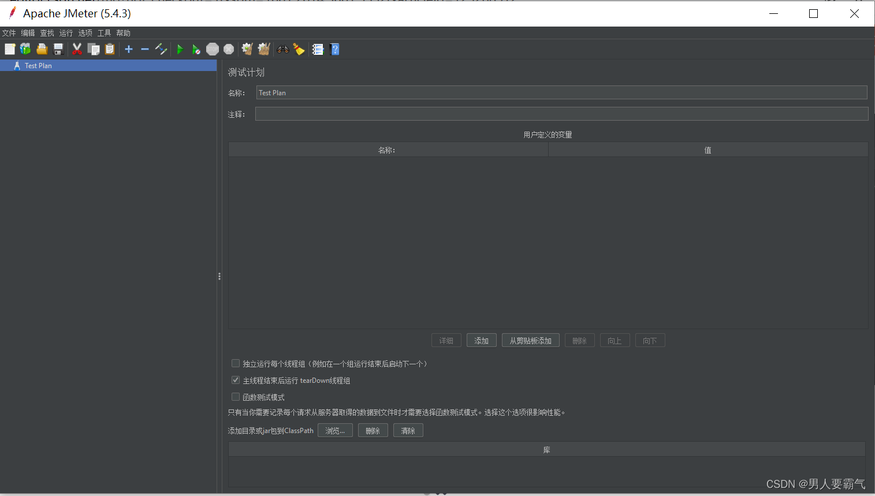Click the 删除 button below variables table
875x496 pixels.
coord(580,341)
